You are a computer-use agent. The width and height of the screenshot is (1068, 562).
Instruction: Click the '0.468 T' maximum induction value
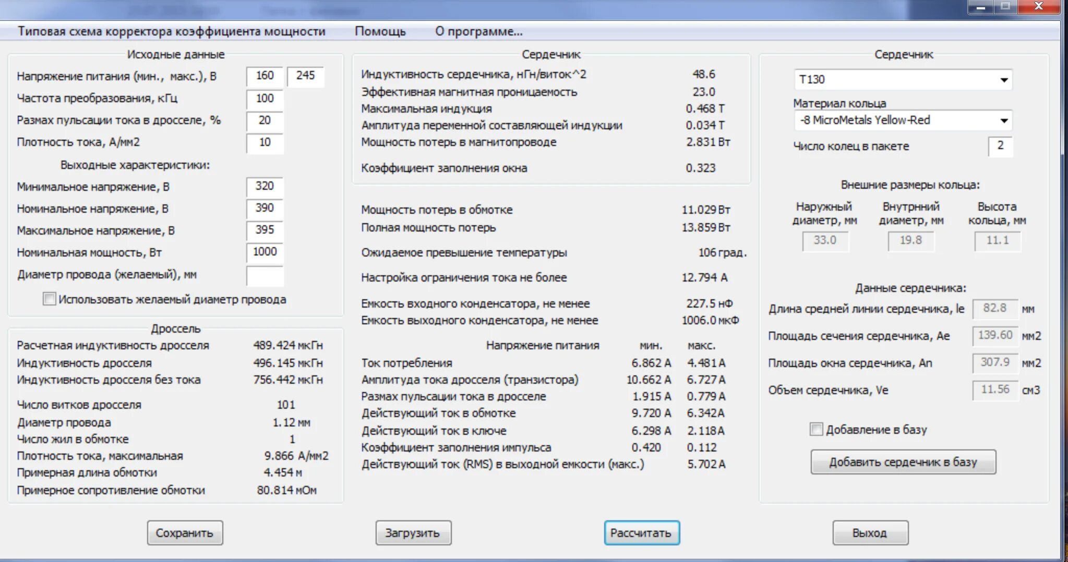pyautogui.click(x=705, y=108)
